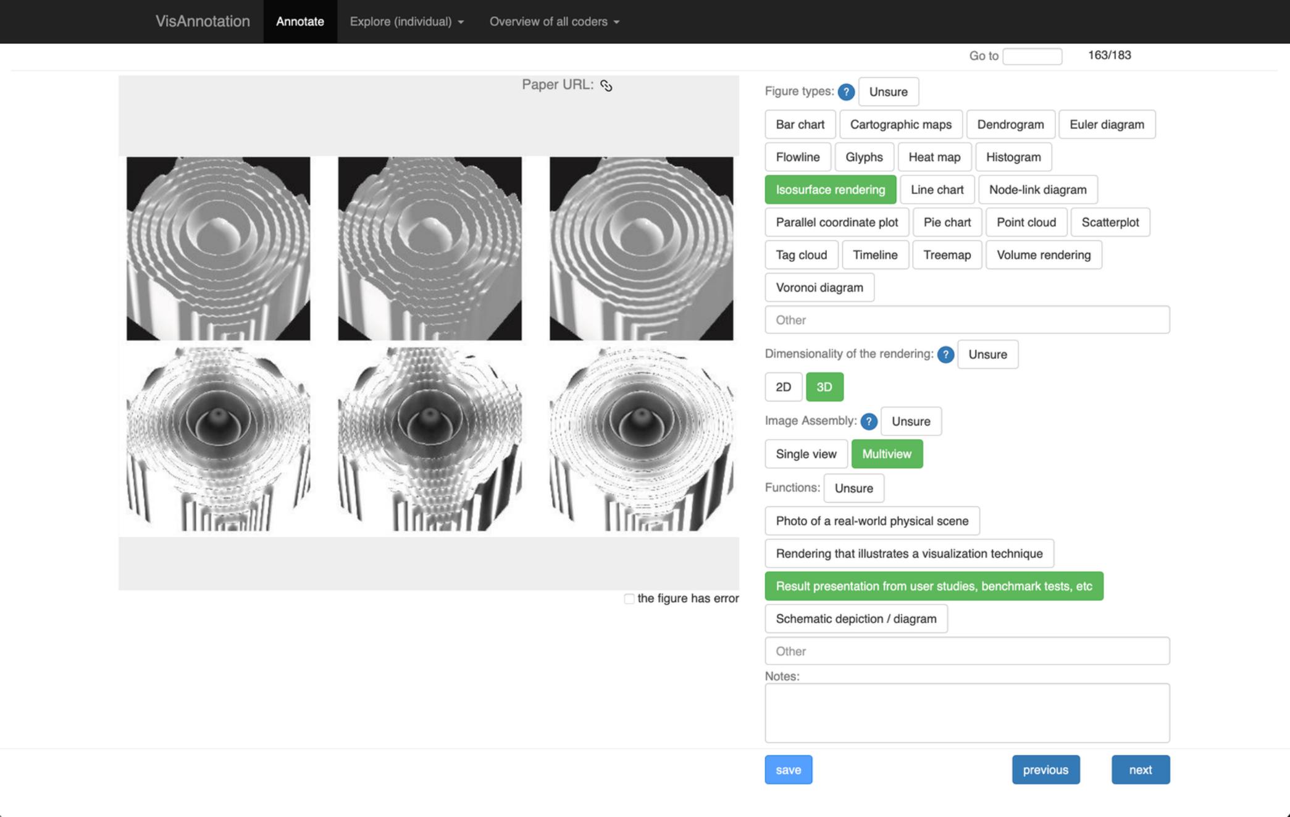Toggle the Isosurface rendering figure type
Image resolution: width=1290 pixels, height=817 pixels.
(x=830, y=190)
